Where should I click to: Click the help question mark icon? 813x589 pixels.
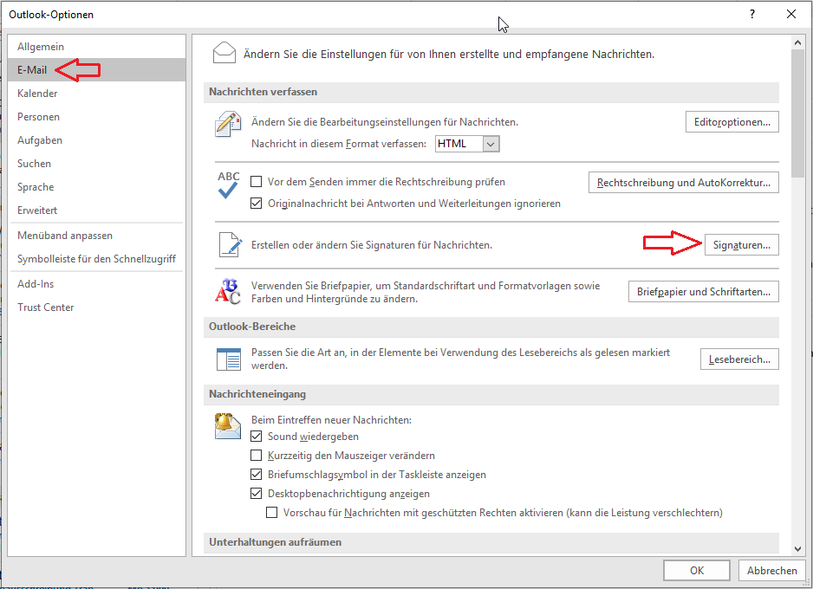751,14
